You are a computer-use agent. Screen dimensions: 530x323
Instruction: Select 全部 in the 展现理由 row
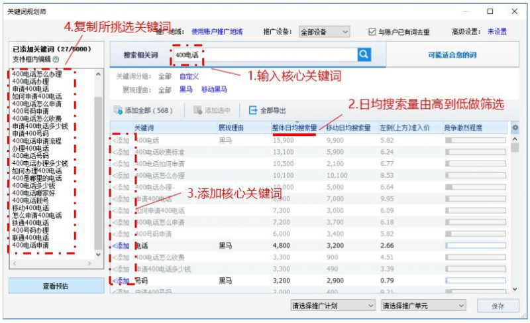click(x=164, y=90)
